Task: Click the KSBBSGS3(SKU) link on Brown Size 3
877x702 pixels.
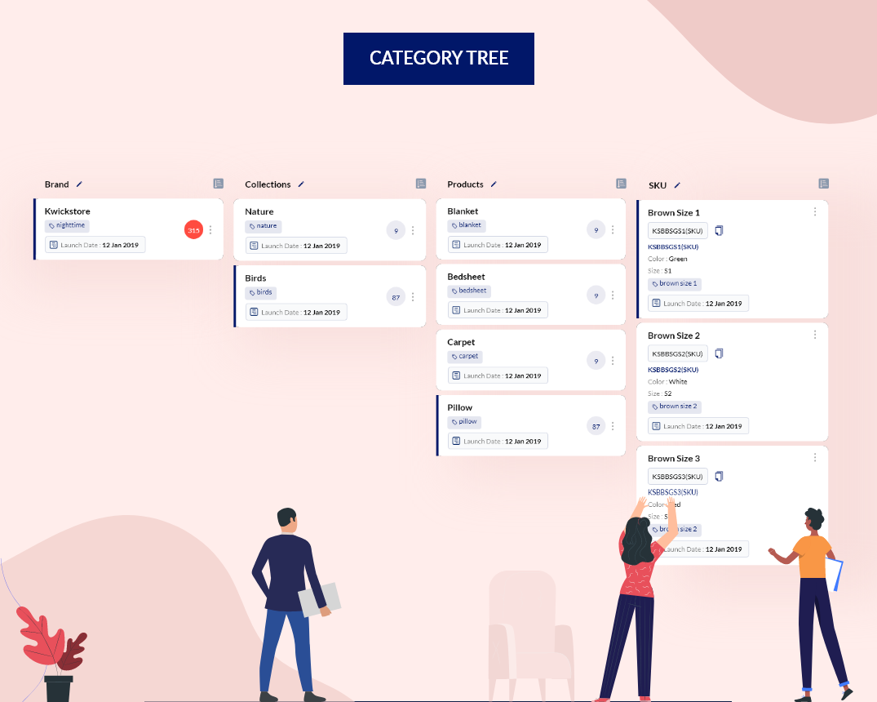Action: pos(672,491)
